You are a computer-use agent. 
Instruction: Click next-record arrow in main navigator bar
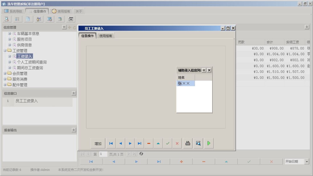tap(136, 162)
